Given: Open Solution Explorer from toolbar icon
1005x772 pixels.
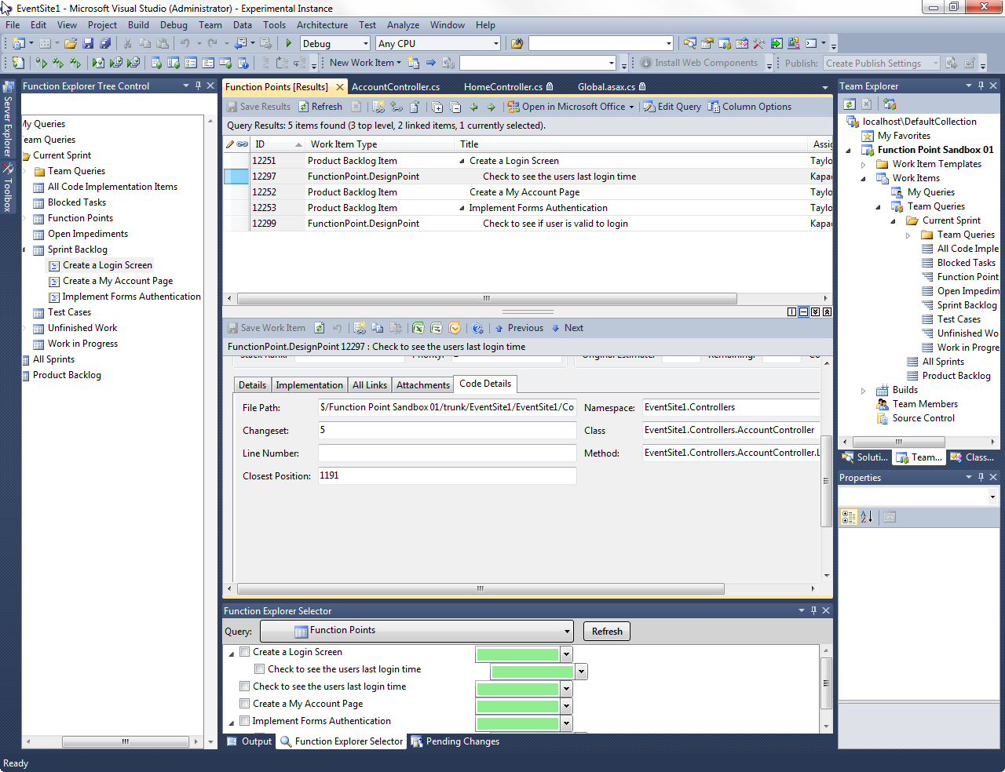Looking at the screenshot, I should pos(689,43).
